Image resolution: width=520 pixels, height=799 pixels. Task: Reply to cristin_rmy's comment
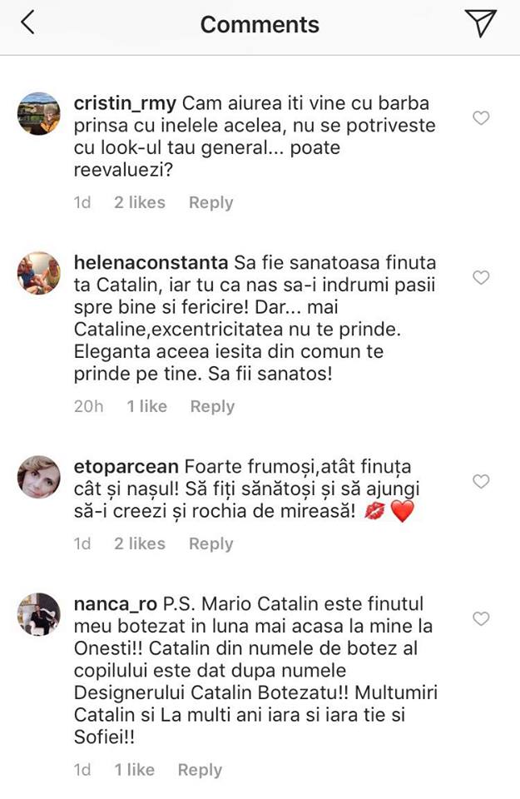pyautogui.click(x=210, y=202)
